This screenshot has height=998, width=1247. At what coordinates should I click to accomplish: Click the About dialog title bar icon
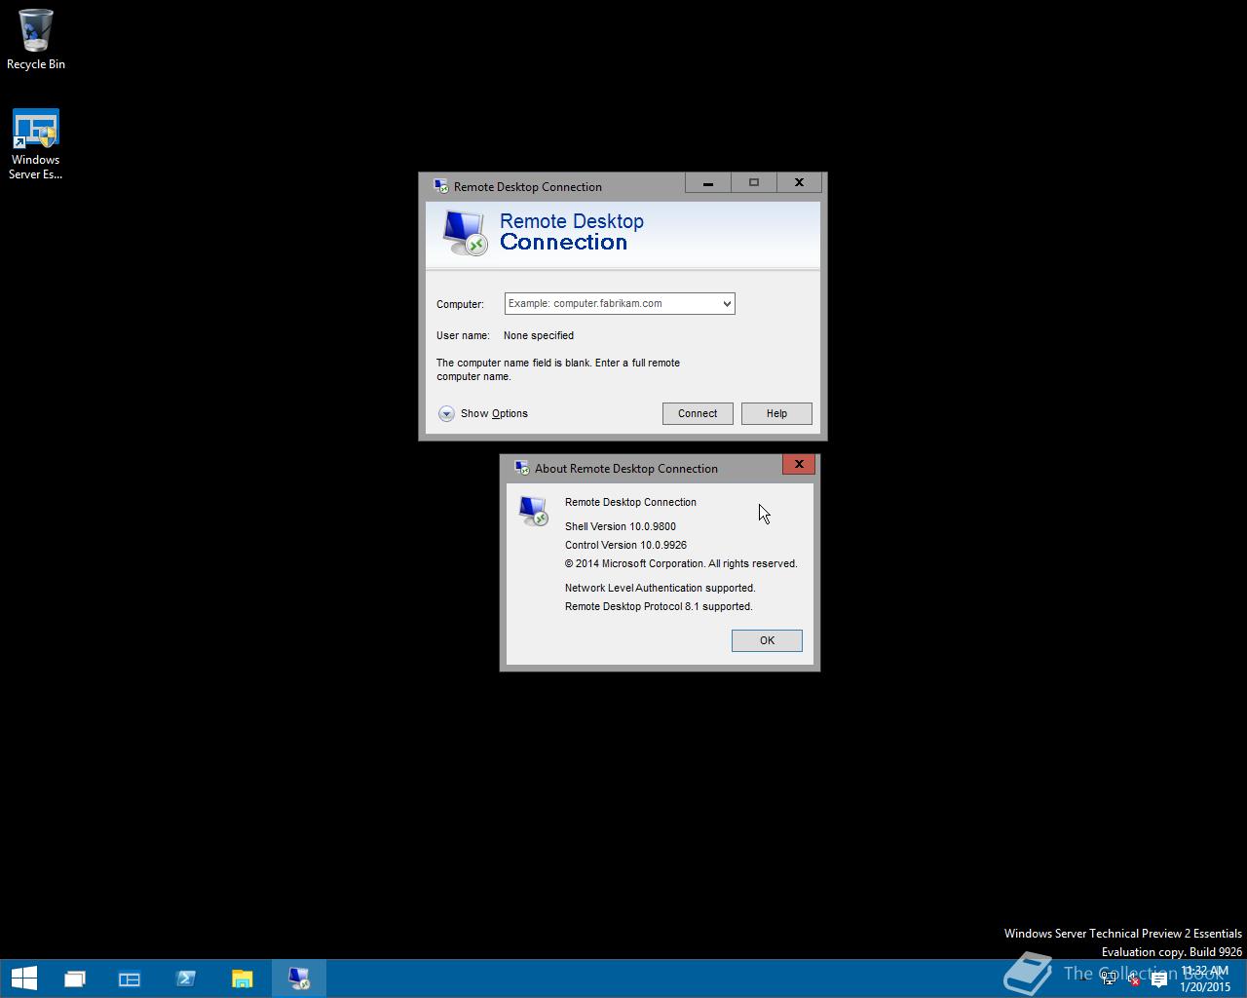[521, 468]
